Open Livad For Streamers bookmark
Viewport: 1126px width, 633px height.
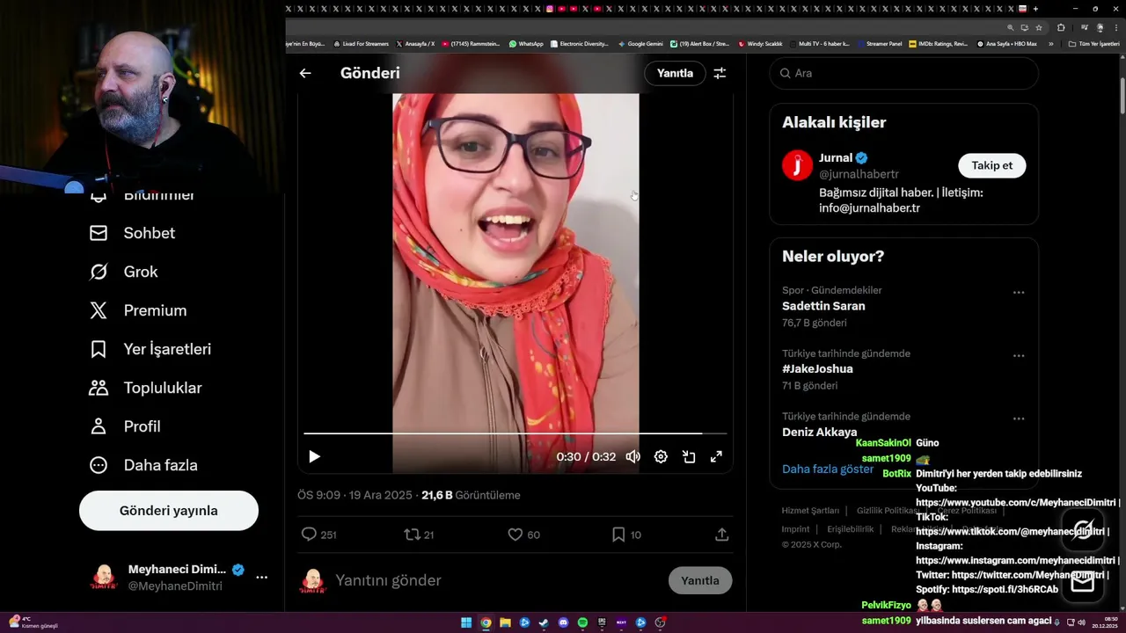361,43
